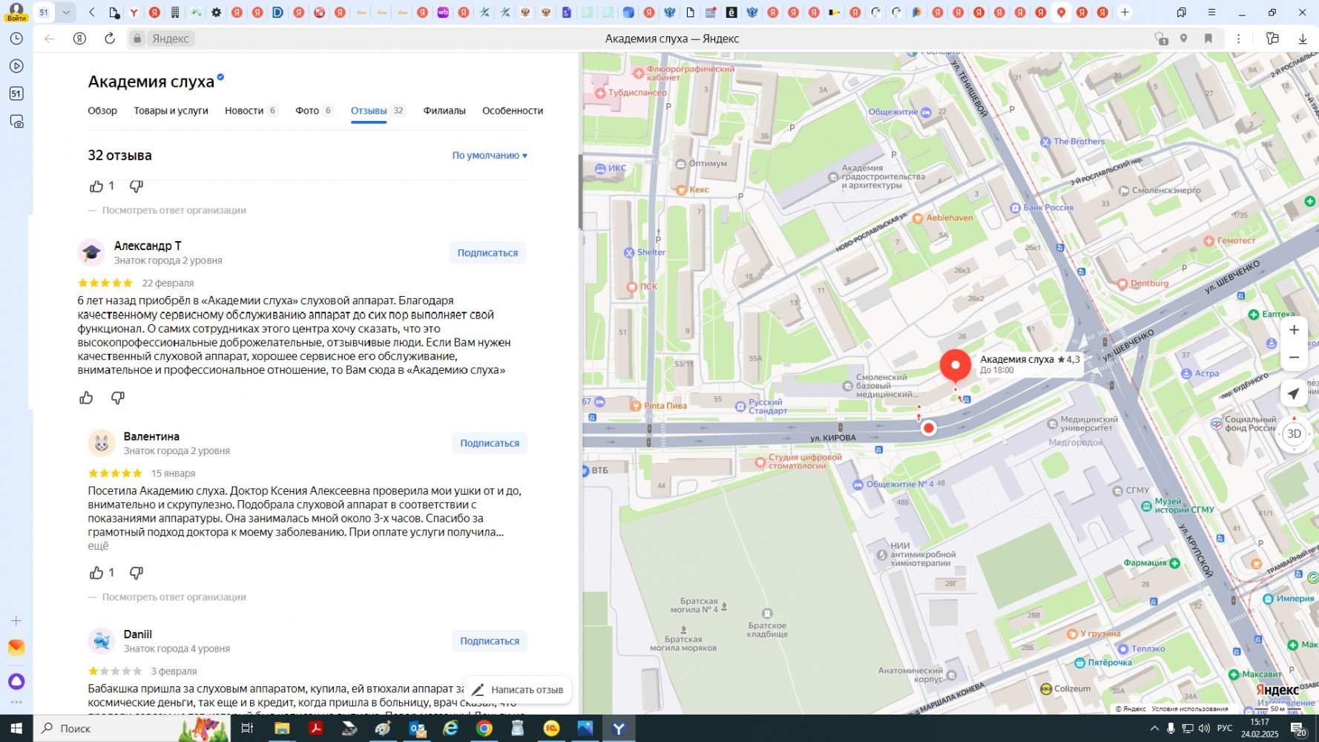Open the По умолчанию sort dropdown
The image size is (1319, 742).
click(490, 156)
